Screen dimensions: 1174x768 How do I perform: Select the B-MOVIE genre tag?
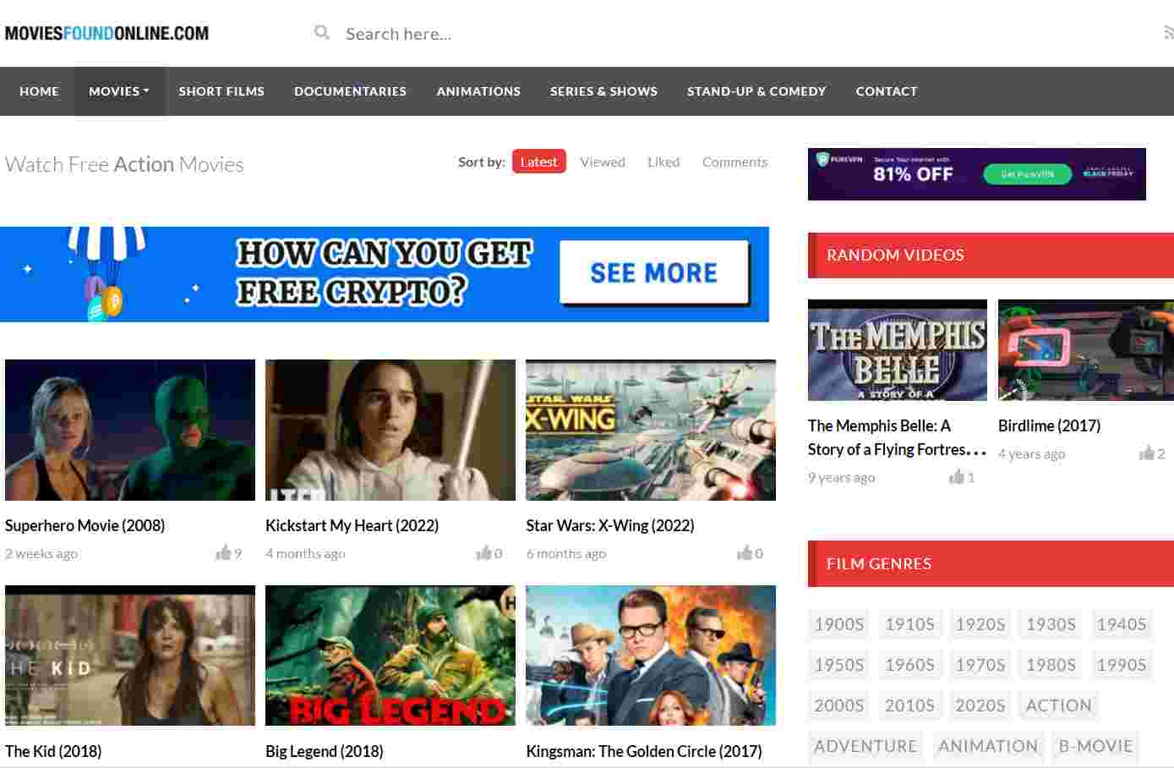[1095, 746]
